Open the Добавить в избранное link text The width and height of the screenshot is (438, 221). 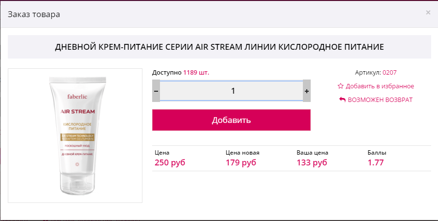[x=379, y=86]
